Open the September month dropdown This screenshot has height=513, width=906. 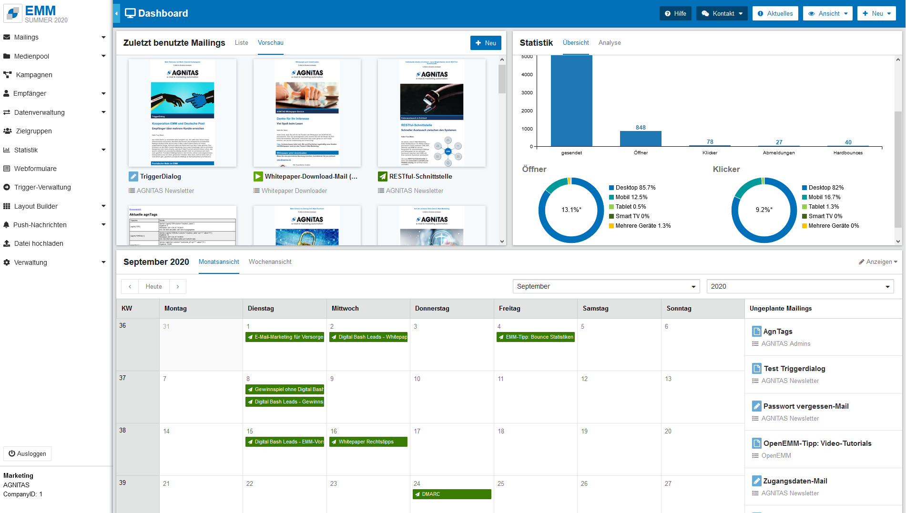(x=606, y=286)
